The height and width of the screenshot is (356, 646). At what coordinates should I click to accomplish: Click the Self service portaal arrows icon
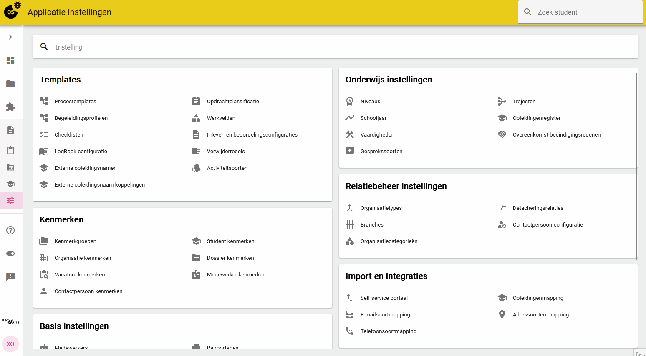(x=350, y=298)
